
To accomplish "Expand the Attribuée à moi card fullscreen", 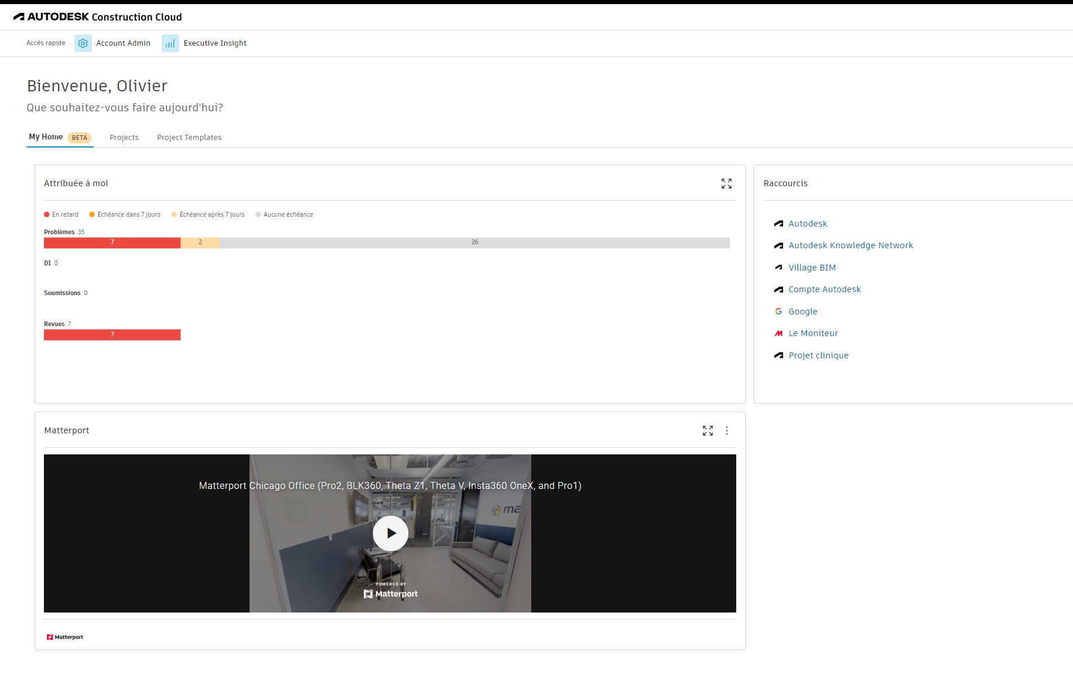I will (x=726, y=183).
